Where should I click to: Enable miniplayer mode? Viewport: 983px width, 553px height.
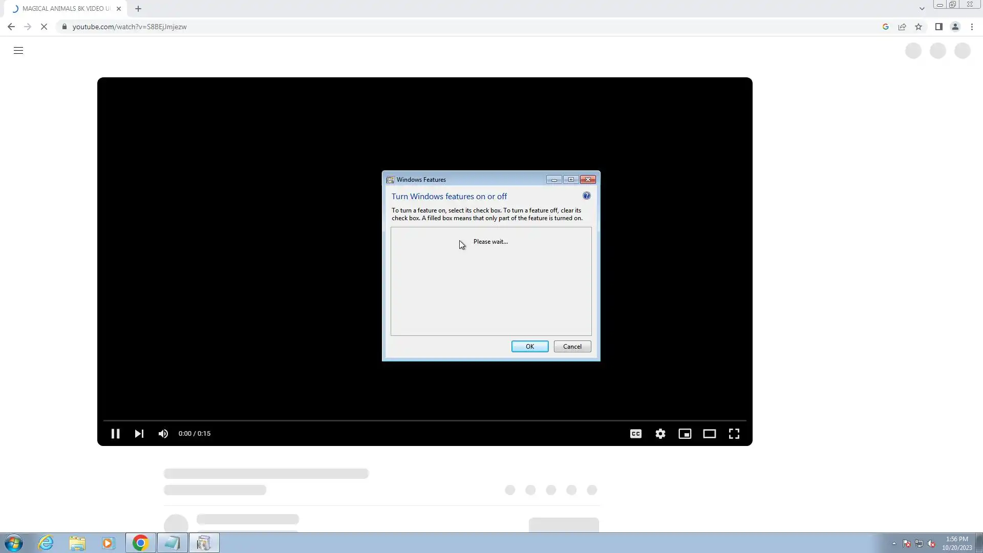pyautogui.click(x=685, y=434)
